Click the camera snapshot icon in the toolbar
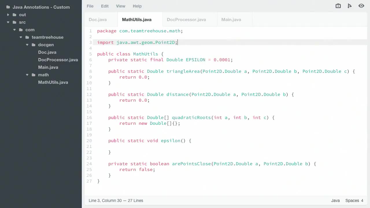 [x=338, y=6]
